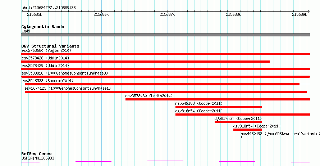Open the esv3578429 (Uddin2014) label
This screenshot has height=166, width=320.
(45, 66)
